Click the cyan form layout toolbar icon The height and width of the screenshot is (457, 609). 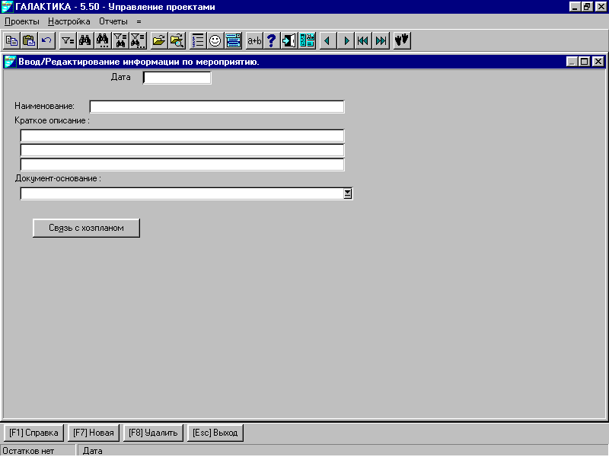point(307,40)
